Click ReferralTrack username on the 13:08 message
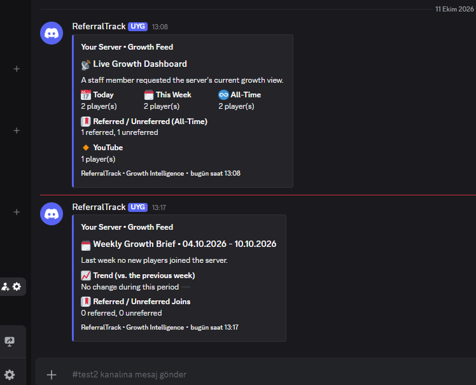Image resolution: width=476 pixels, height=385 pixels. pos(99,27)
